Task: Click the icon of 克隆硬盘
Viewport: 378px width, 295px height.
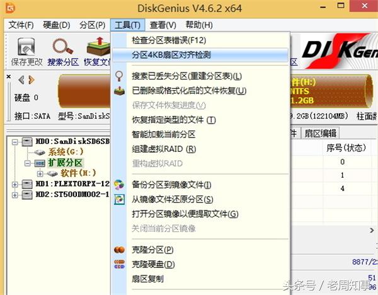Action: pyautogui.click(x=119, y=264)
